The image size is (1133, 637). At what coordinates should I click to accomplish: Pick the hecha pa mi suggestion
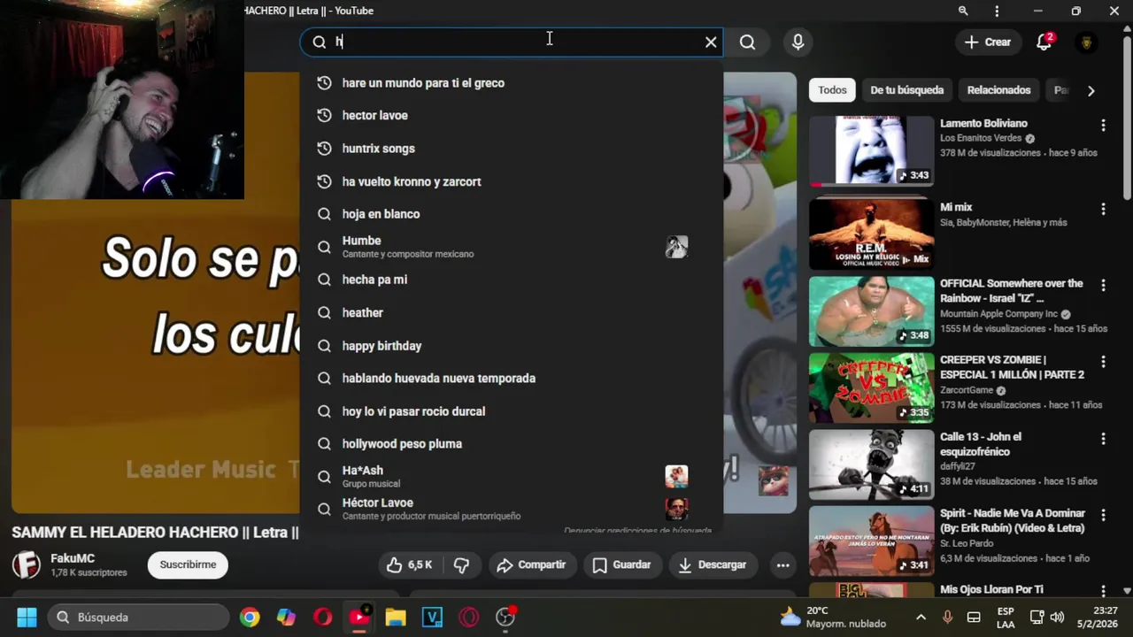(x=512, y=280)
